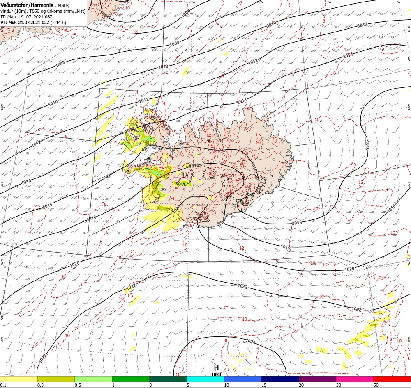The width and height of the screenshot is (411, 388).
Task: Click the 50 legend scale number
Action: click(376, 385)
